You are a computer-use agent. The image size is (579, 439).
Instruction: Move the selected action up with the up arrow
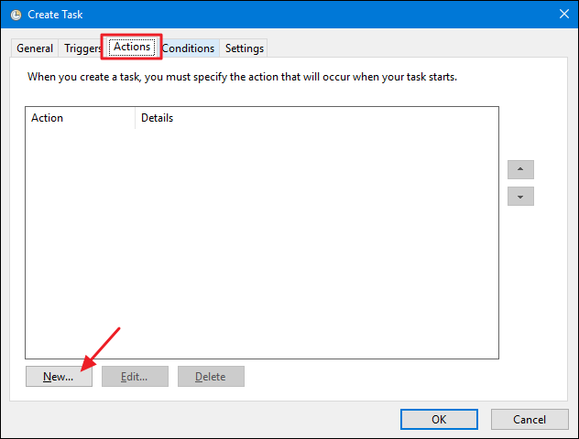520,170
